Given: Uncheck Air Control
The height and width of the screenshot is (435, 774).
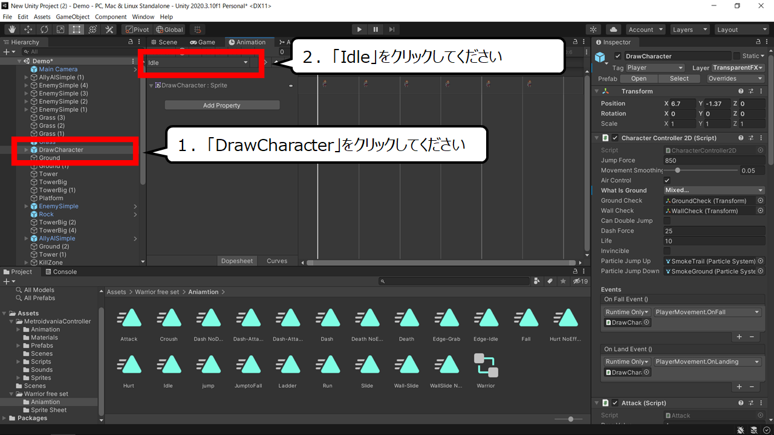Looking at the screenshot, I should point(667,181).
